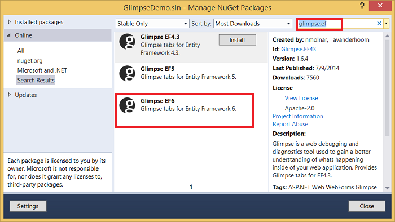This screenshot has width=395, height=222.
Task: Install the Glimpse EF4.3 package
Action: (x=238, y=40)
